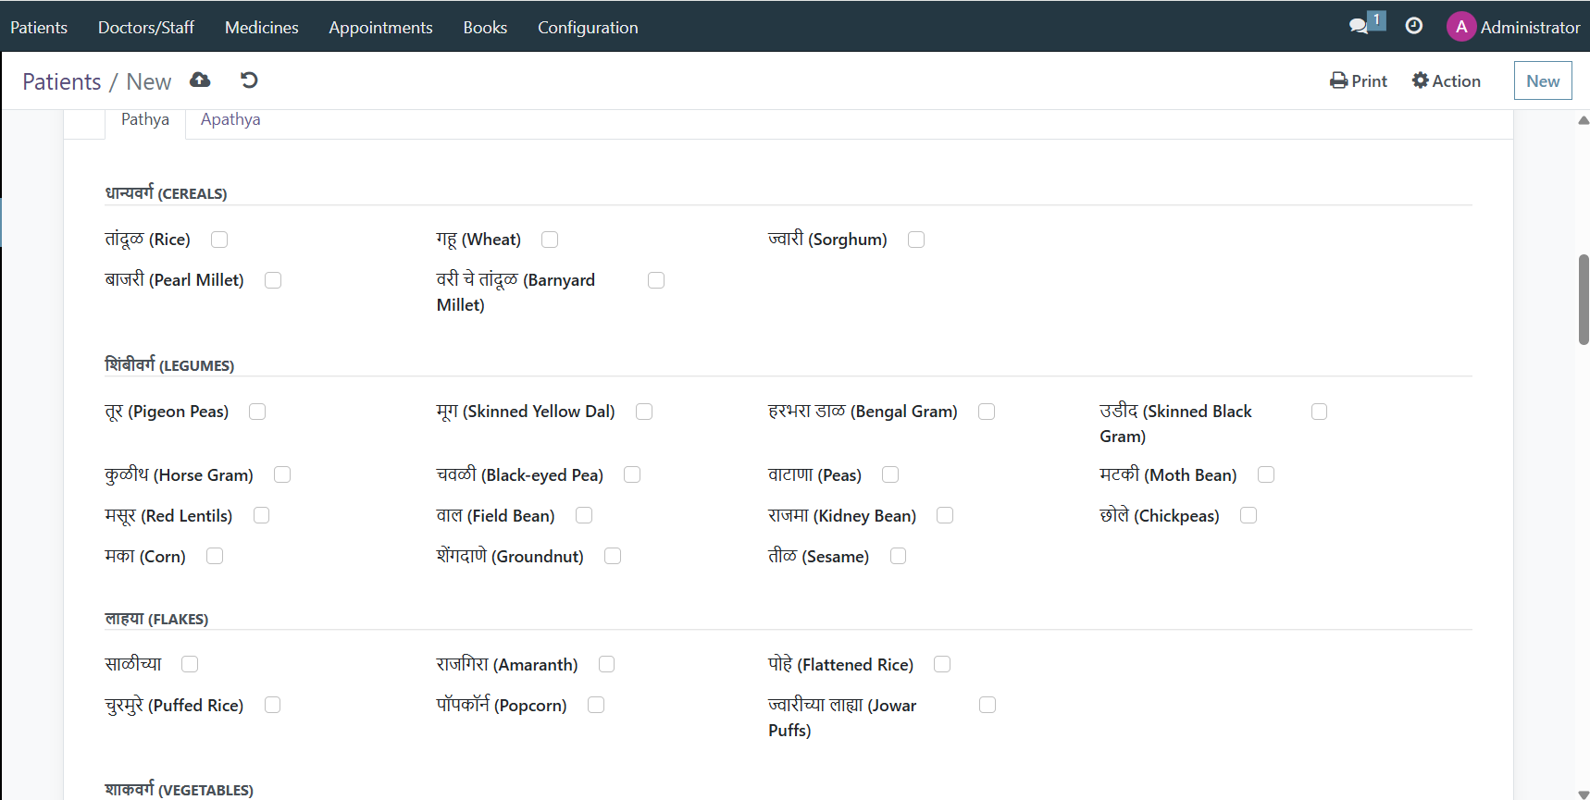The width and height of the screenshot is (1590, 800).
Task: Select the Pathya tab
Action: point(145,119)
